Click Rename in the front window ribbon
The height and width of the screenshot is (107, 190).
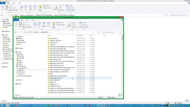[x=48, y=24]
